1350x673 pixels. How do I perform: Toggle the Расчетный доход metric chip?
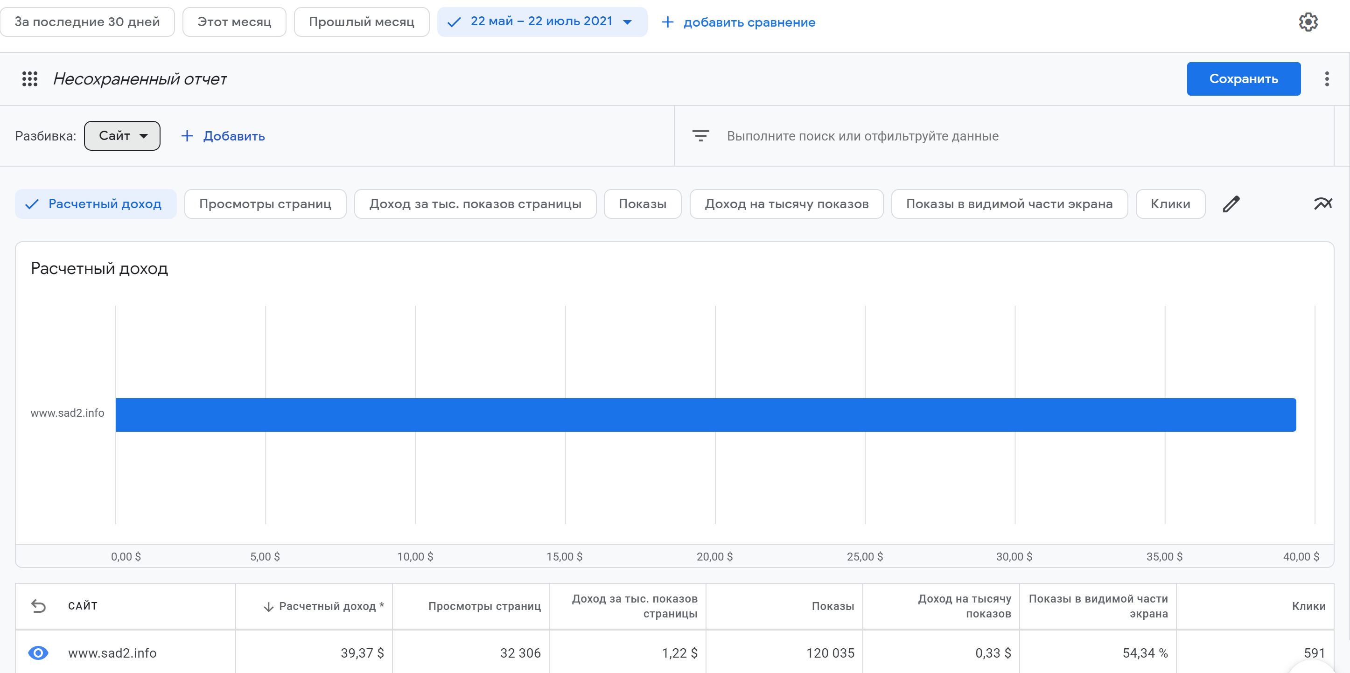(96, 204)
